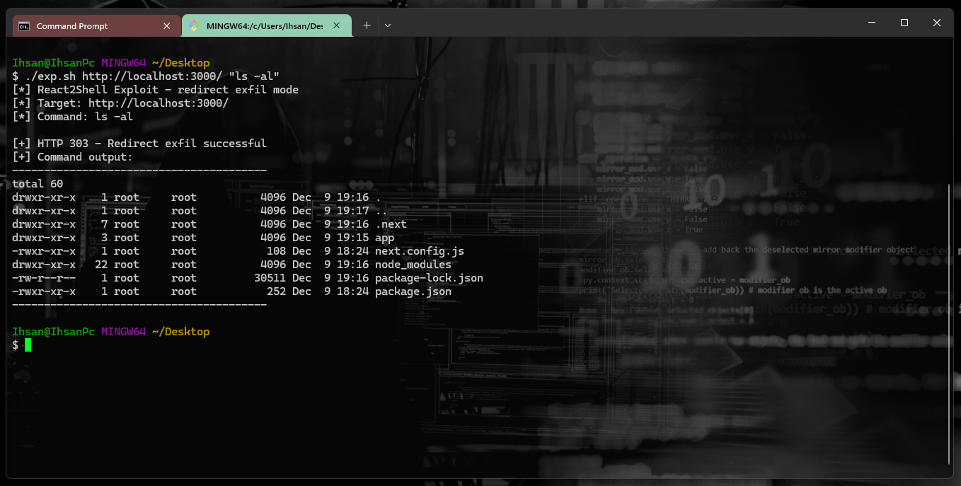Click the "-rw-r--r--" permissions text
Viewport: 961px width, 486px height.
44,278
